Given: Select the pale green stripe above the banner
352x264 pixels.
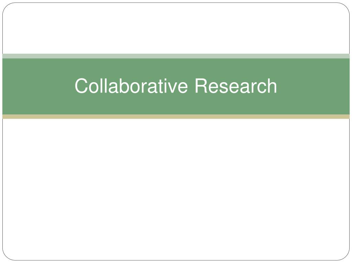Looking at the screenshot, I should pos(176,56).
